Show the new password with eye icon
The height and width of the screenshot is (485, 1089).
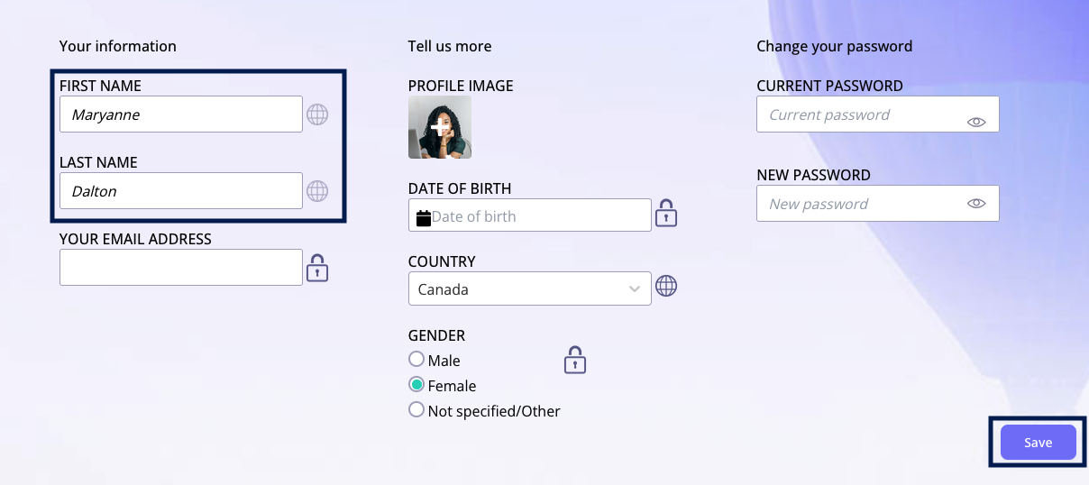(976, 204)
